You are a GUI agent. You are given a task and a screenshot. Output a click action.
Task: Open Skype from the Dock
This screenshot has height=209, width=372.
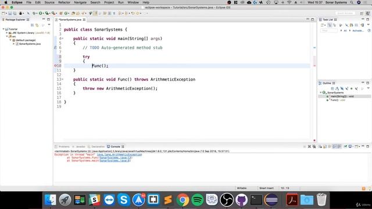coord(124,200)
